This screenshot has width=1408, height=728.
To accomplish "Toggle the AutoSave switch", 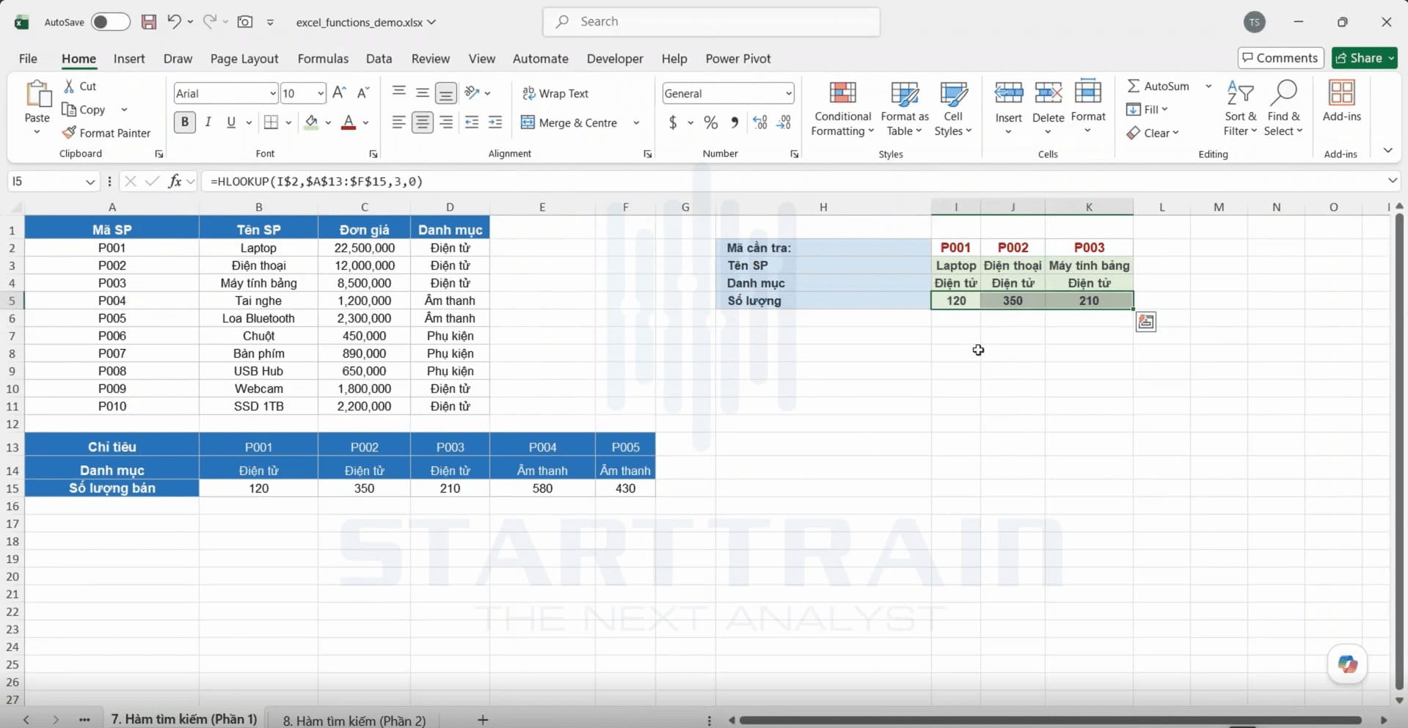I will click(111, 22).
